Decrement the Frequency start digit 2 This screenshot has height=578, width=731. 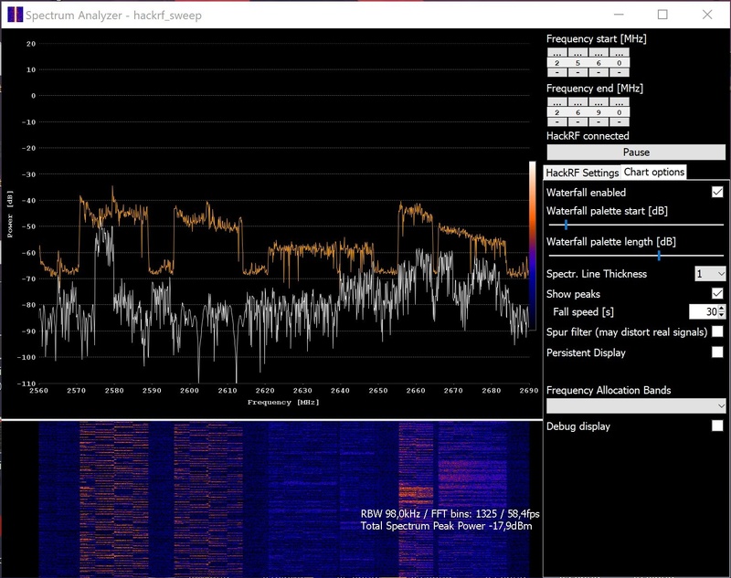[x=557, y=72]
